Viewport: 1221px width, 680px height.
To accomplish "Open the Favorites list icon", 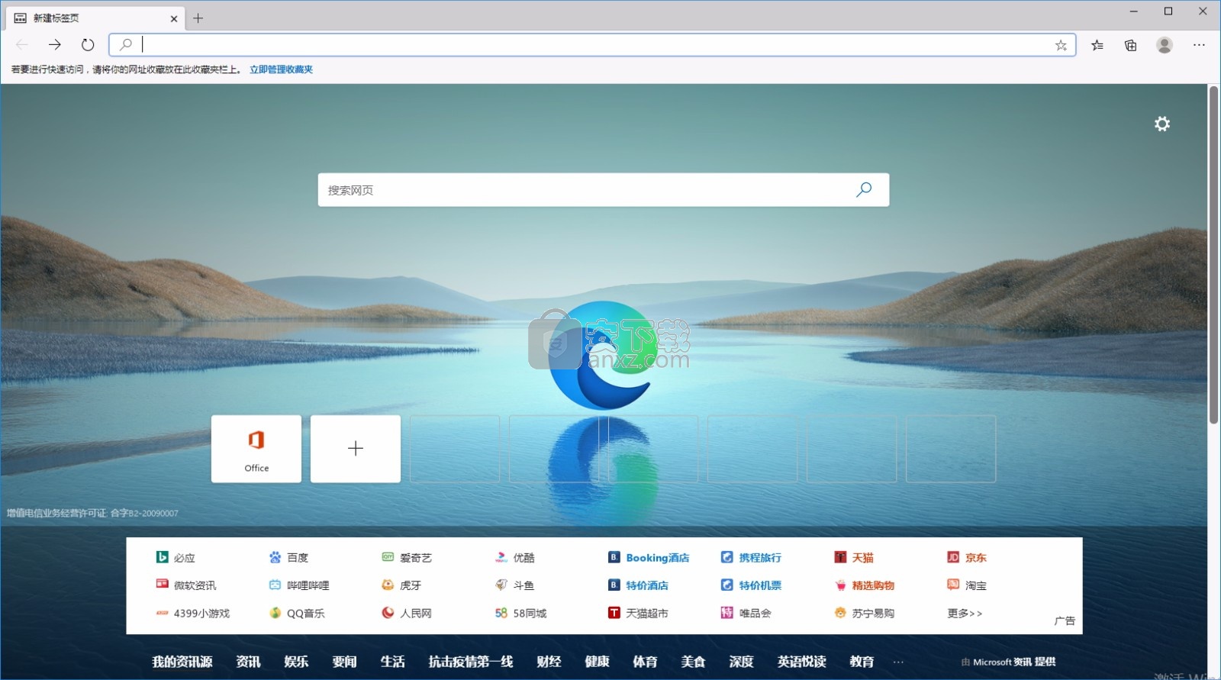I will pyautogui.click(x=1097, y=45).
